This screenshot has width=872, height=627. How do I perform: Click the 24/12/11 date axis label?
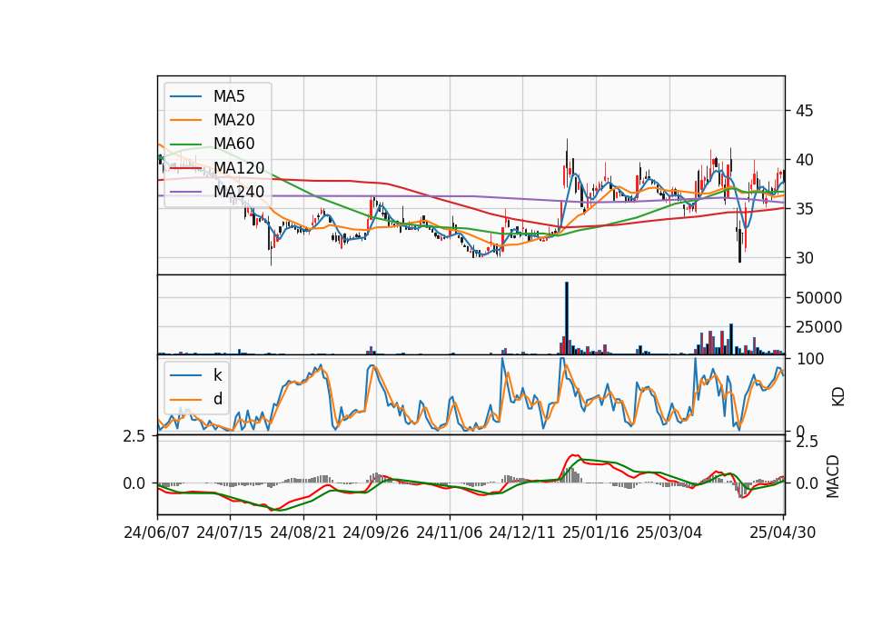pos(522,532)
